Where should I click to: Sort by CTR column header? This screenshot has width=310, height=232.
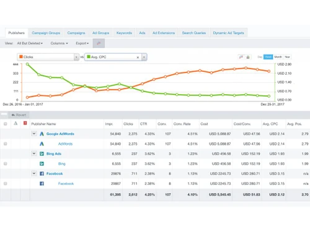coord(143,124)
